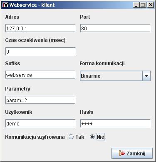Click the Webservice - klient title bar text
The width and height of the screenshot is (156, 162).
[32, 5]
